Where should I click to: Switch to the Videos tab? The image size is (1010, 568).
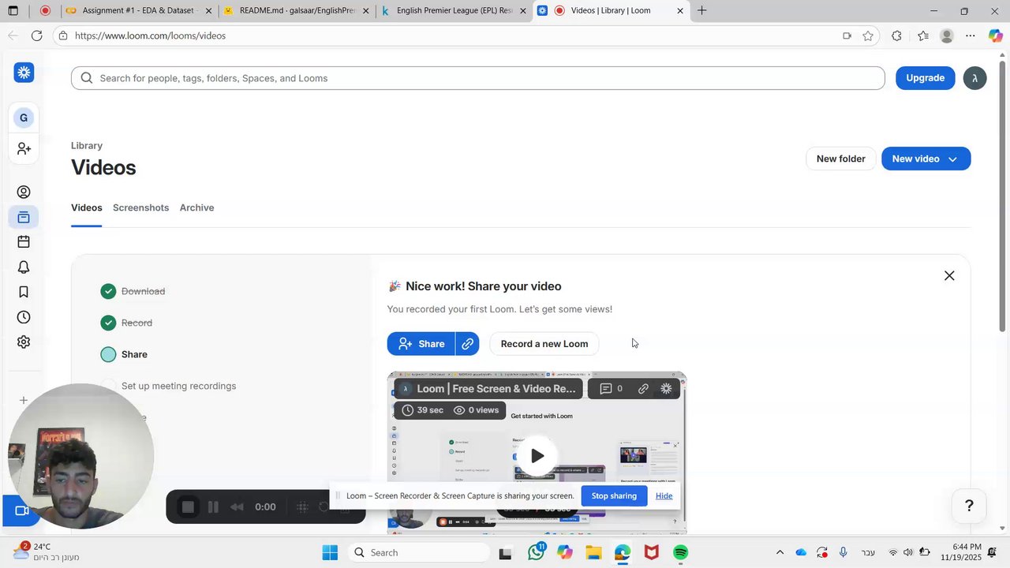coord(87,207)
